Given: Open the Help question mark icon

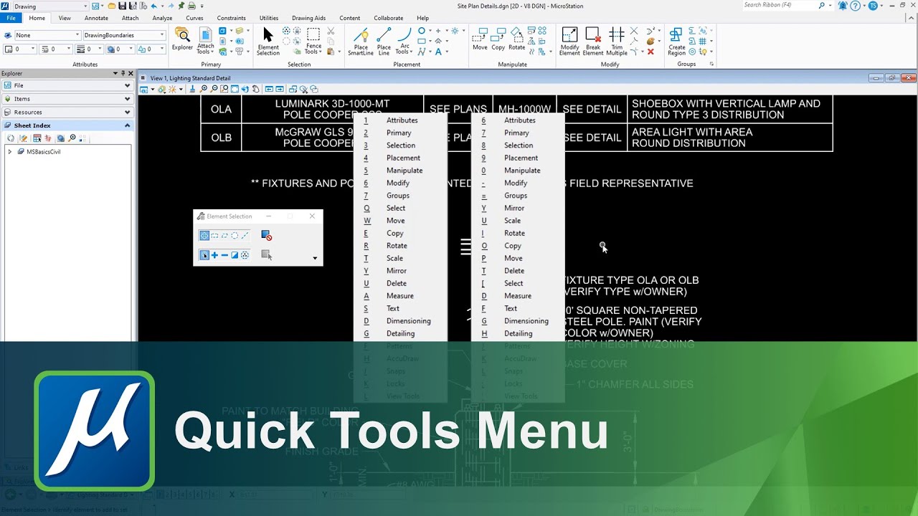Looking at the screenshot, I should pos(856,6).
